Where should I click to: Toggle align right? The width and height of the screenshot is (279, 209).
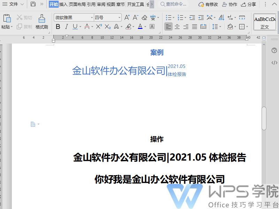tap(186, 27)
